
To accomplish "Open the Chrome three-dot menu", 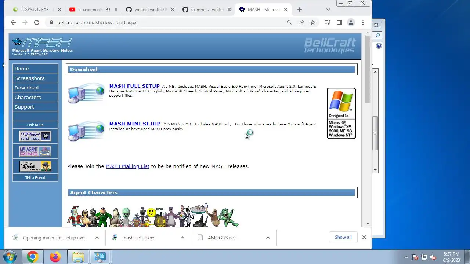I will pos(363,22).
